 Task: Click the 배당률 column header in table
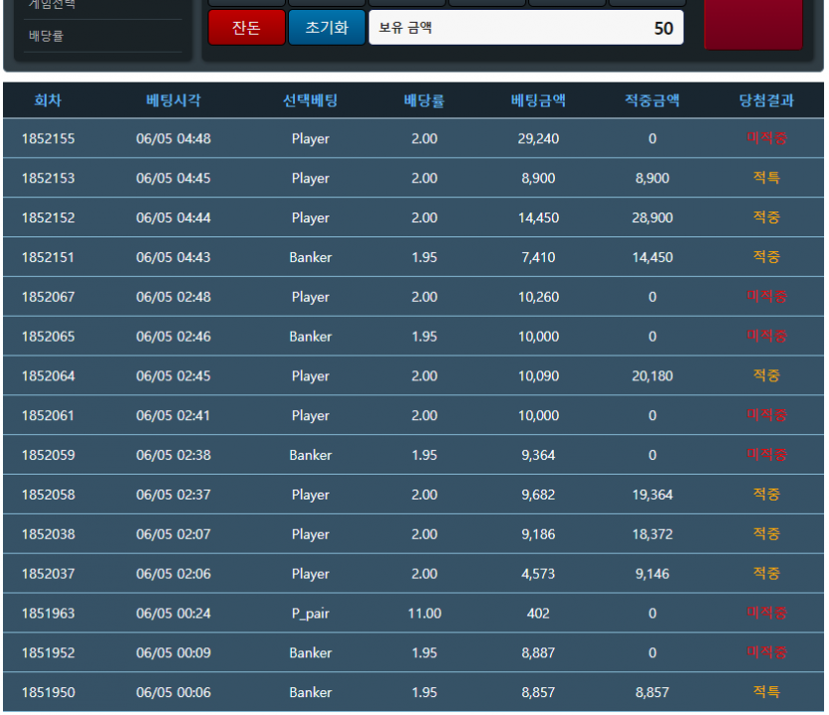424,100
